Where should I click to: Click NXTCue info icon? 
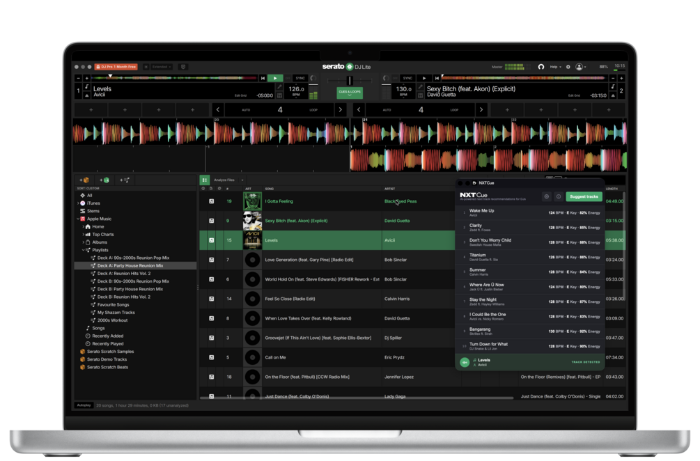(x=559, y=197)
